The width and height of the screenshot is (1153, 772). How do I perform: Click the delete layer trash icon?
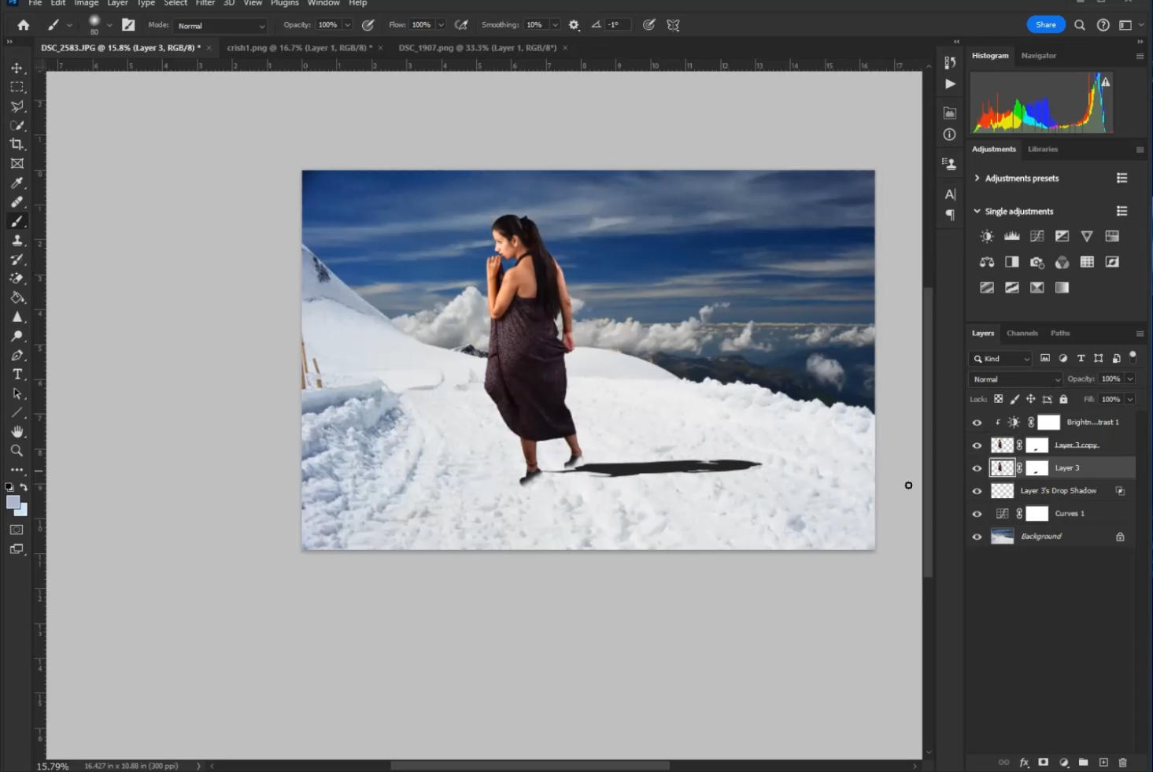click(x=1122, y=763)
